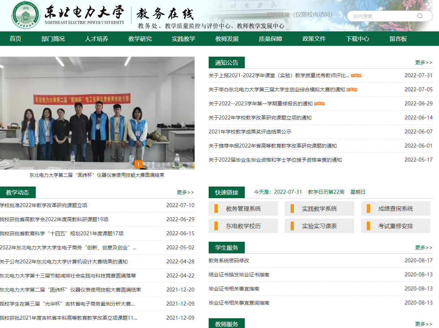
Task: Click the orange icon beside 考试重修安排
Action: pos(368,226)
